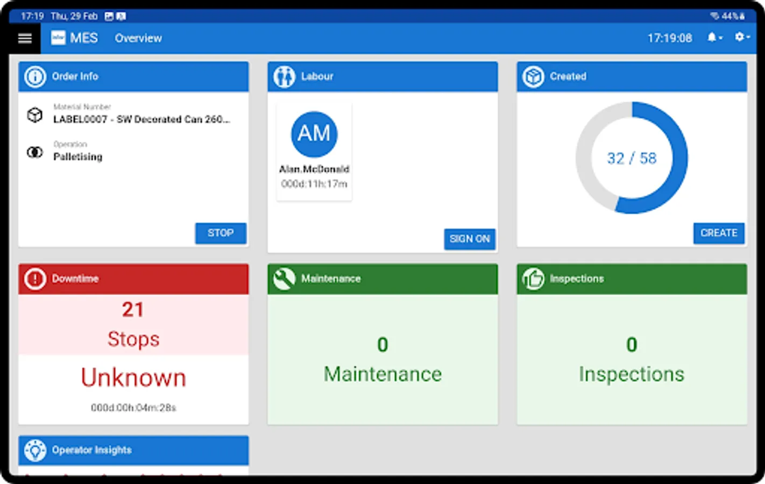Click the MES app logo icon
Screen dimensions: 765x484
pyautogui.click(x=58, y=38)
